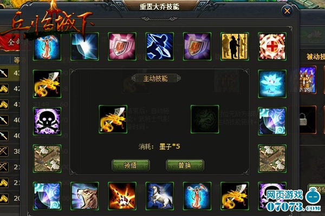Click the blue running warrior skill icon
The image size is (325, 216).
pyautogui.click(x=160, y=46)
